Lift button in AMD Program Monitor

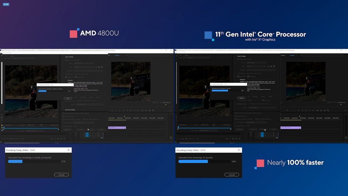click(x=142, y=110)
